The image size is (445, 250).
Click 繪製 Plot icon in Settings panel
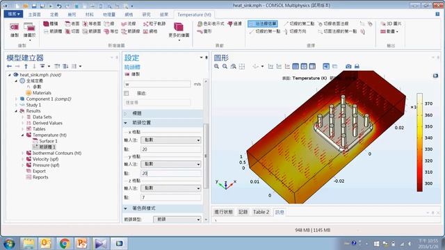(x=133, y=74)
